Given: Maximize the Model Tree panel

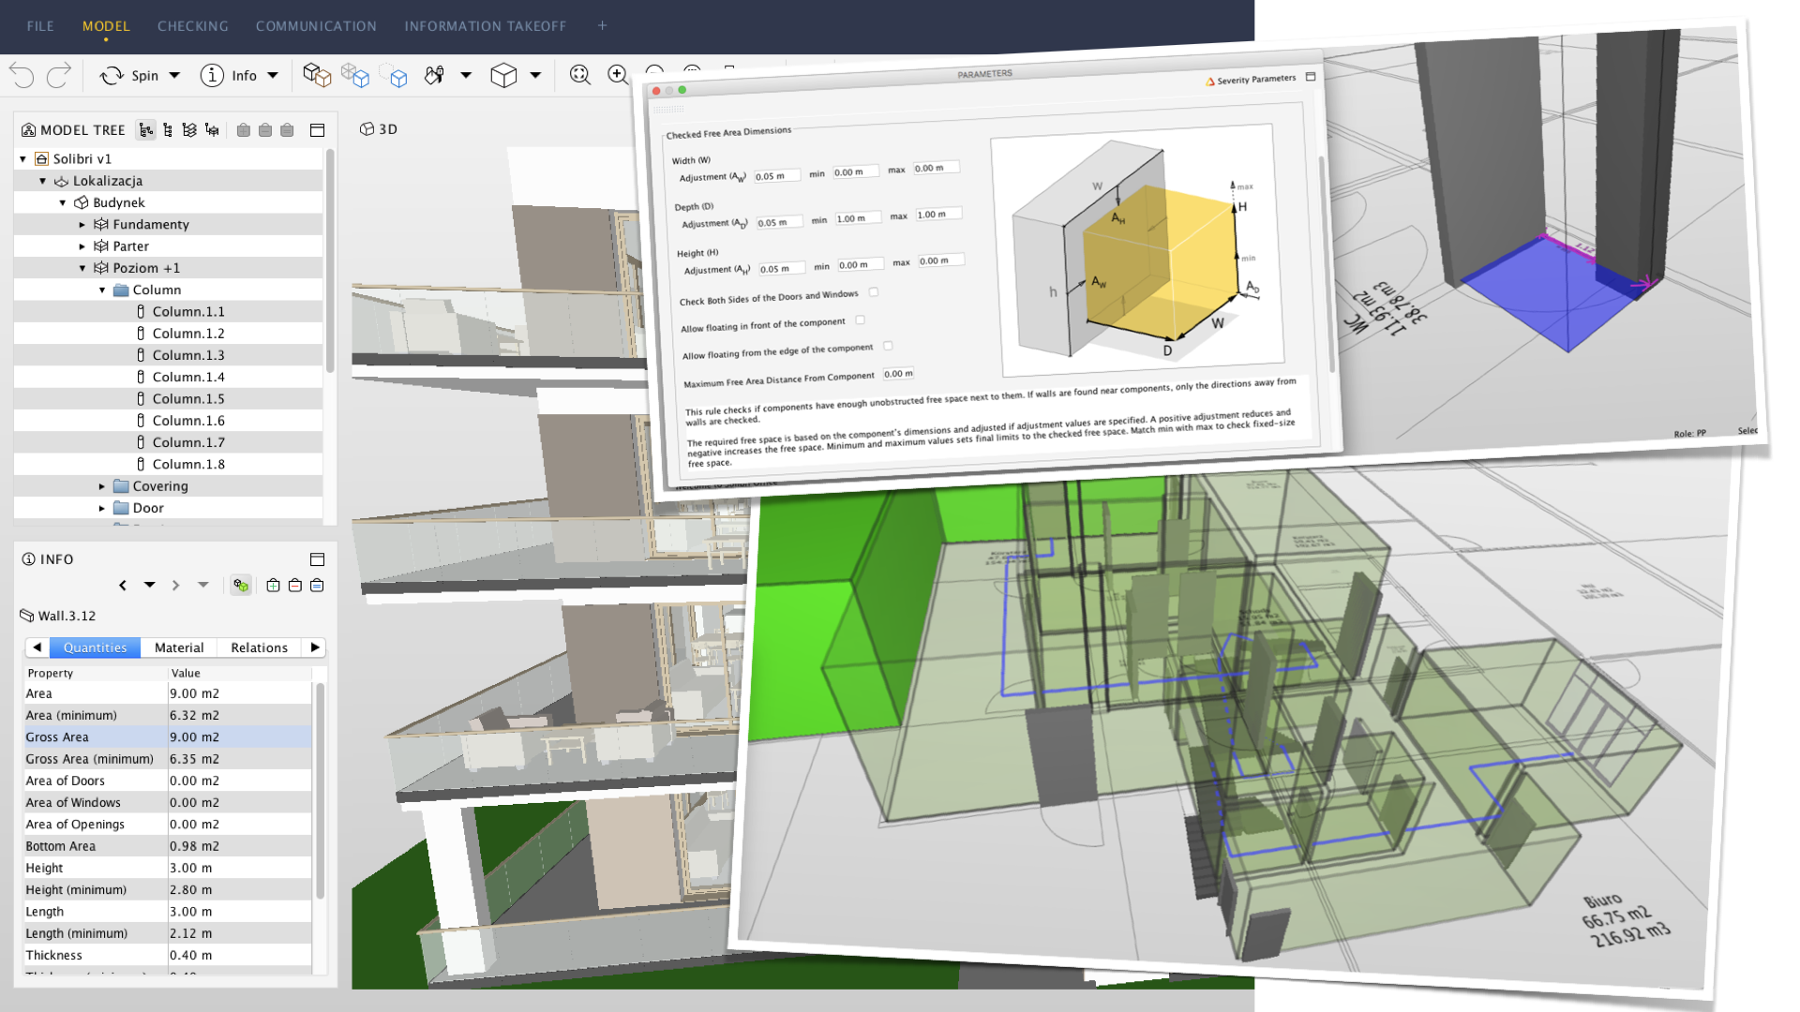Looking at the screenshot, I should point(317,130).
